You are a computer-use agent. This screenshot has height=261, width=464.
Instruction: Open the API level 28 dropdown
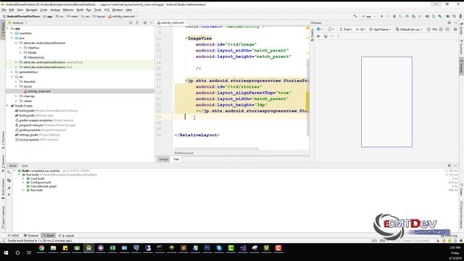click(361, 29)
